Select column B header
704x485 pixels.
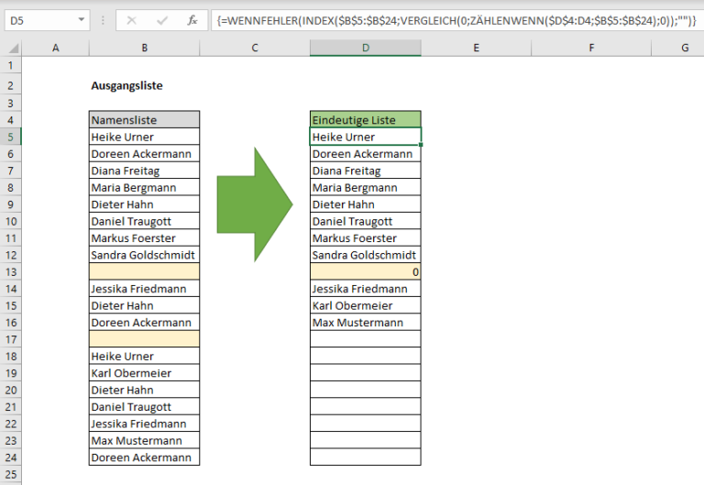point(144,49)
